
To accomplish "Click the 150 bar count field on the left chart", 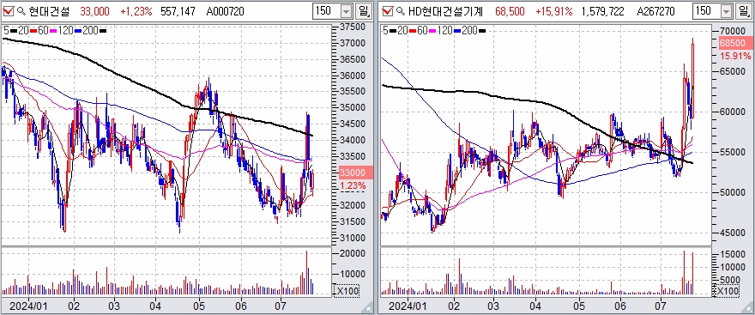I will click(326, 11).
